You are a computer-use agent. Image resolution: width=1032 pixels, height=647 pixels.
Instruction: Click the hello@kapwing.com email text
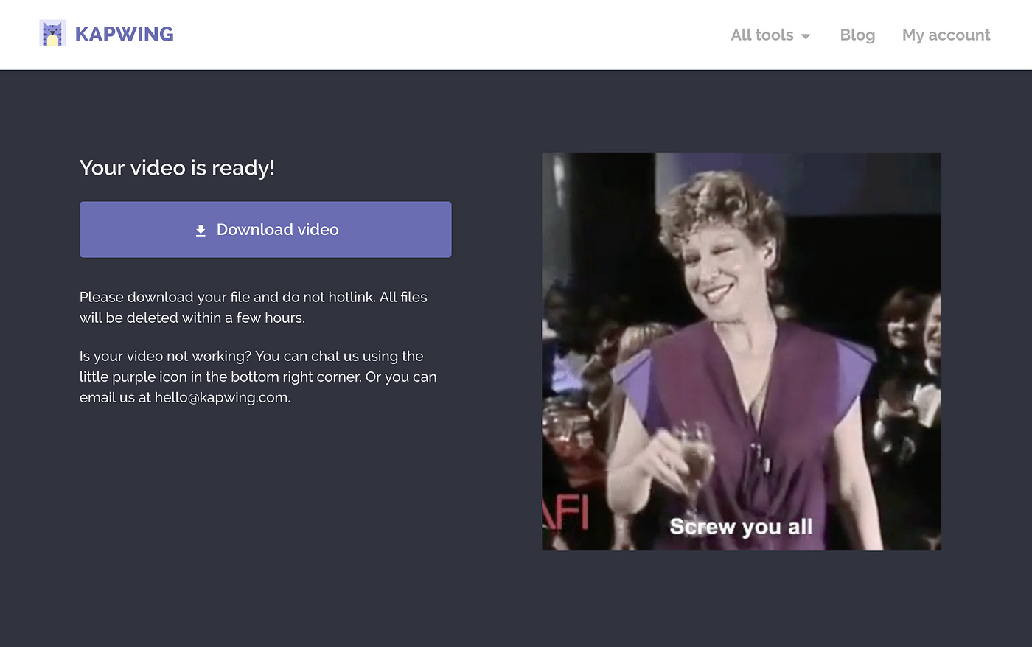pyautogui.click(x=221, y=397)
